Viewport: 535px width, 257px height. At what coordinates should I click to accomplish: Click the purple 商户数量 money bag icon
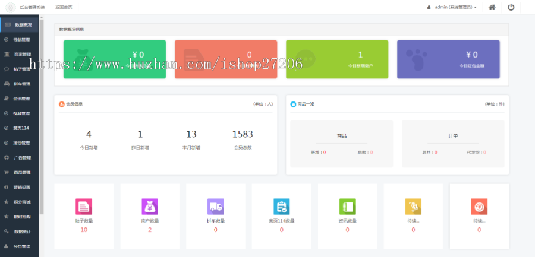(150, 207)
